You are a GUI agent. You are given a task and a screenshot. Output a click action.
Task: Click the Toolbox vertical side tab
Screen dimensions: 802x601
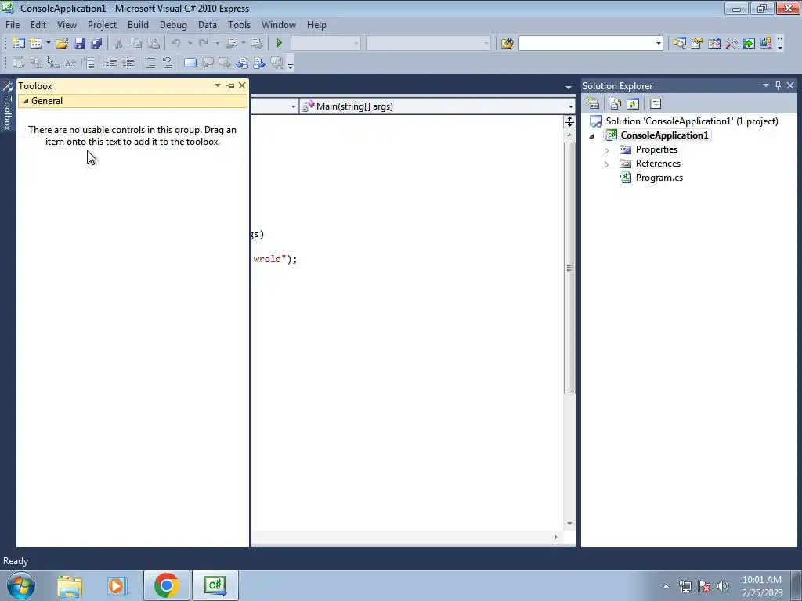7,106
